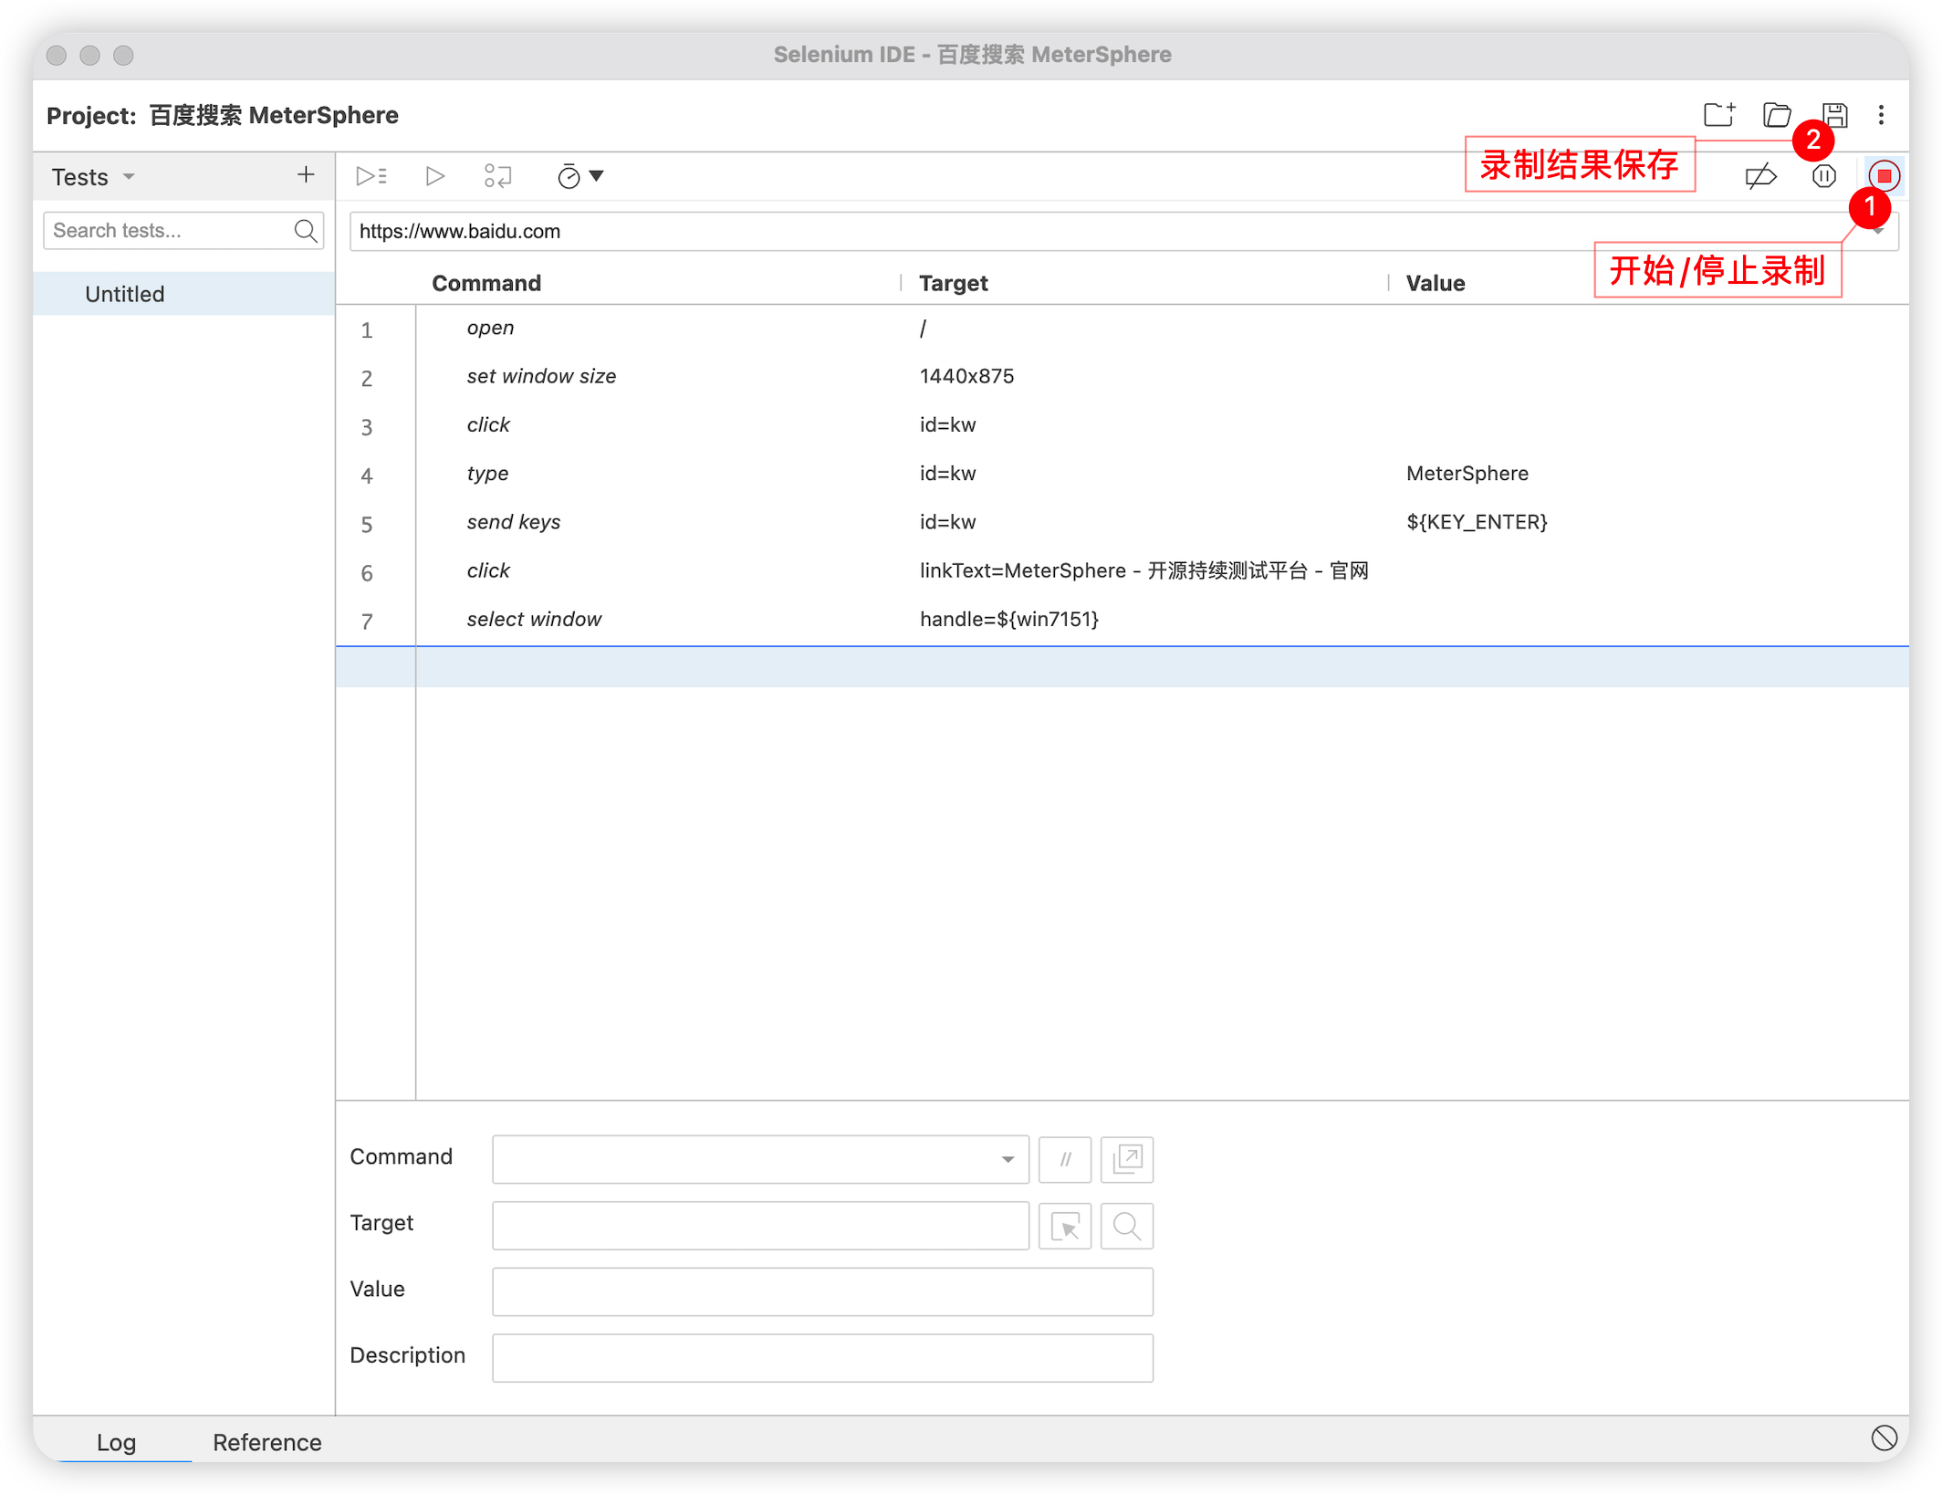Switch to Log tab
1942x1495 pixels.
coord(116,1442)
